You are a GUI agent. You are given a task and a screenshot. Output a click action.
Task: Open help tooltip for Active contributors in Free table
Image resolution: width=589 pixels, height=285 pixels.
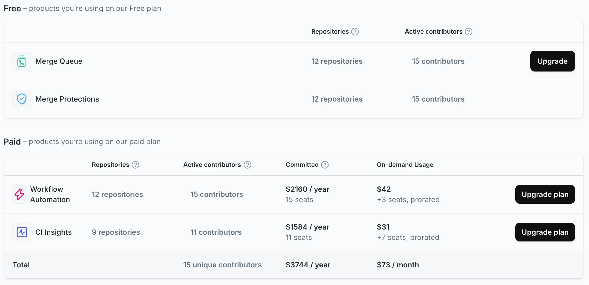(x=469, y=32)
